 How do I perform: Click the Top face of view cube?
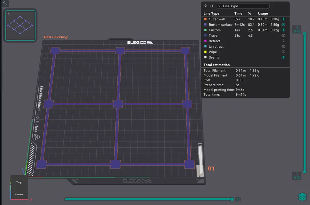click(19, 182)
